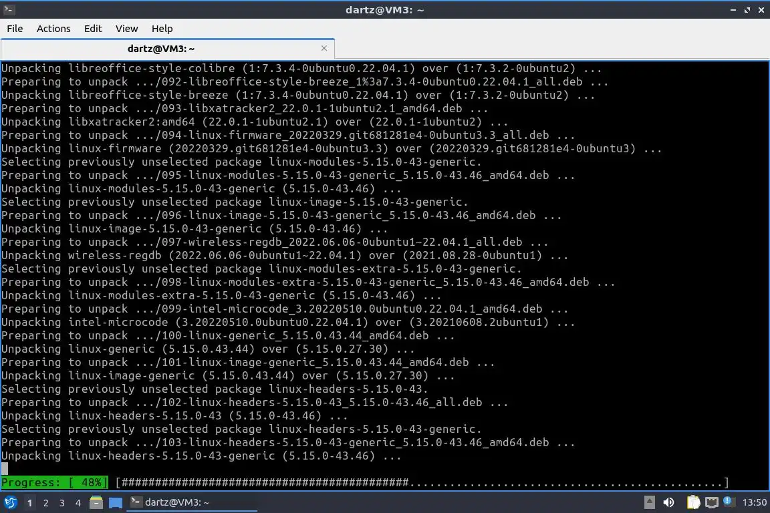The height and width of the screenshot is (513, 770).
Task: Click the network connection tray icon
Action: tap(712, 502)
